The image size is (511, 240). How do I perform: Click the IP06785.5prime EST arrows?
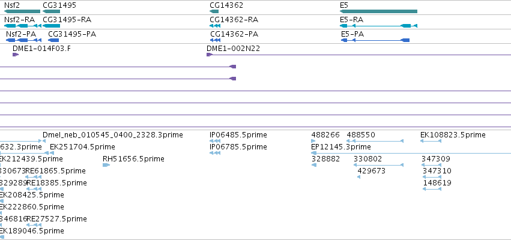(215, 153)
